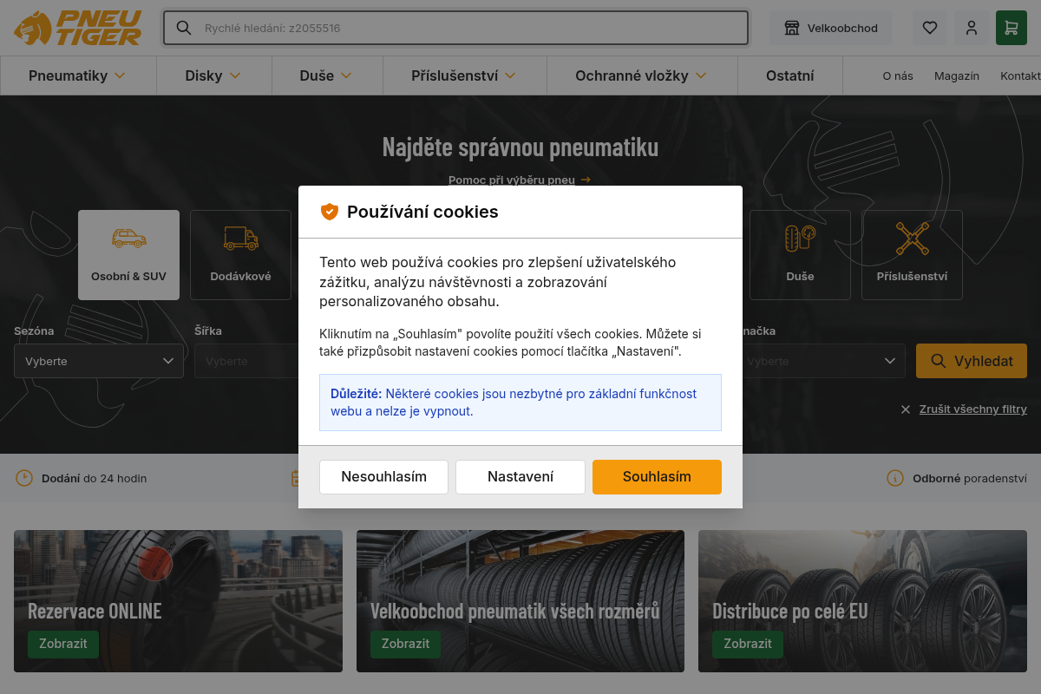Screen dimensions: 1041x694
Task: Click the search magnifier icon
Action: click(x=183, y=28)
